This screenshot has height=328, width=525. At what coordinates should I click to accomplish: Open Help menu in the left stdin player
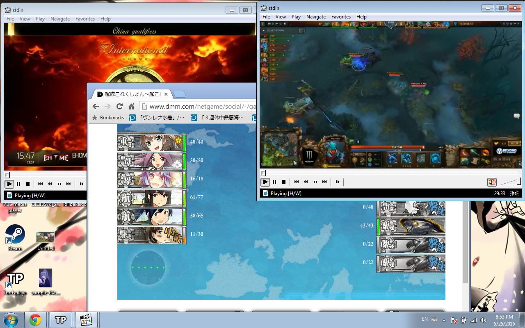tap(105, 19)
